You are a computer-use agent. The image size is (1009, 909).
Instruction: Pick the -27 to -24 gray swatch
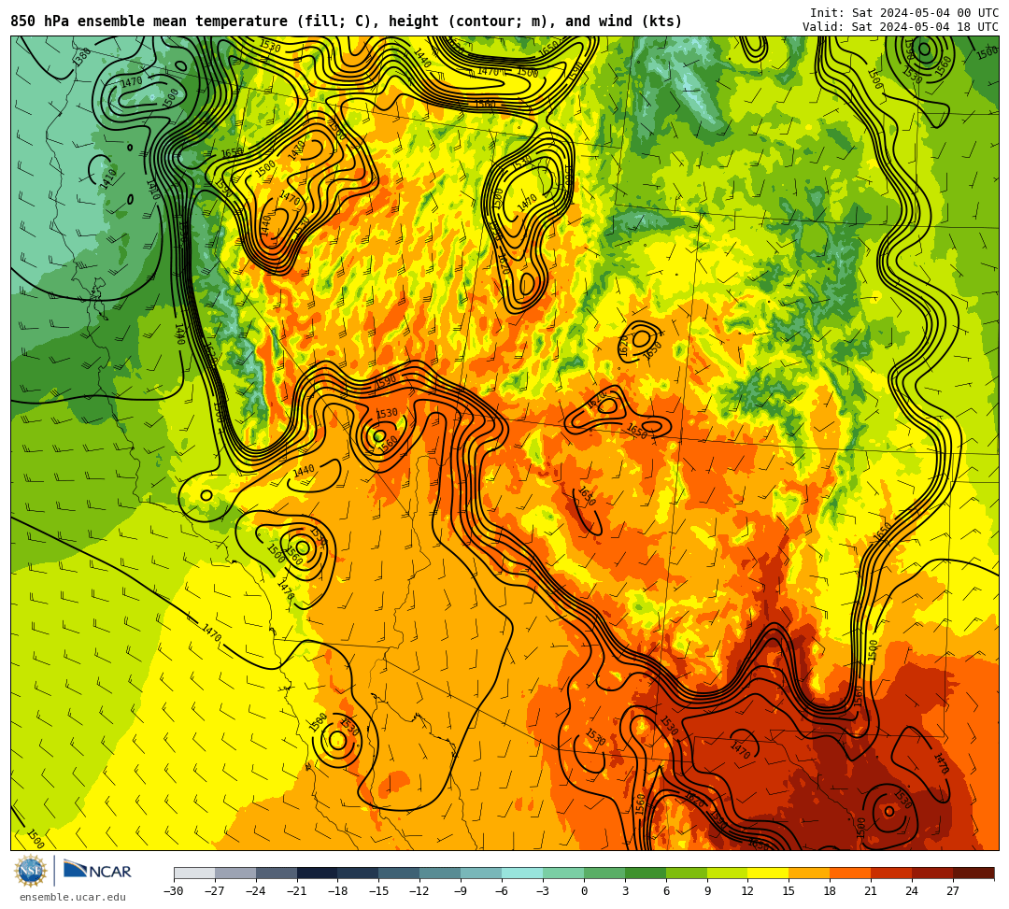pos(235,873)
